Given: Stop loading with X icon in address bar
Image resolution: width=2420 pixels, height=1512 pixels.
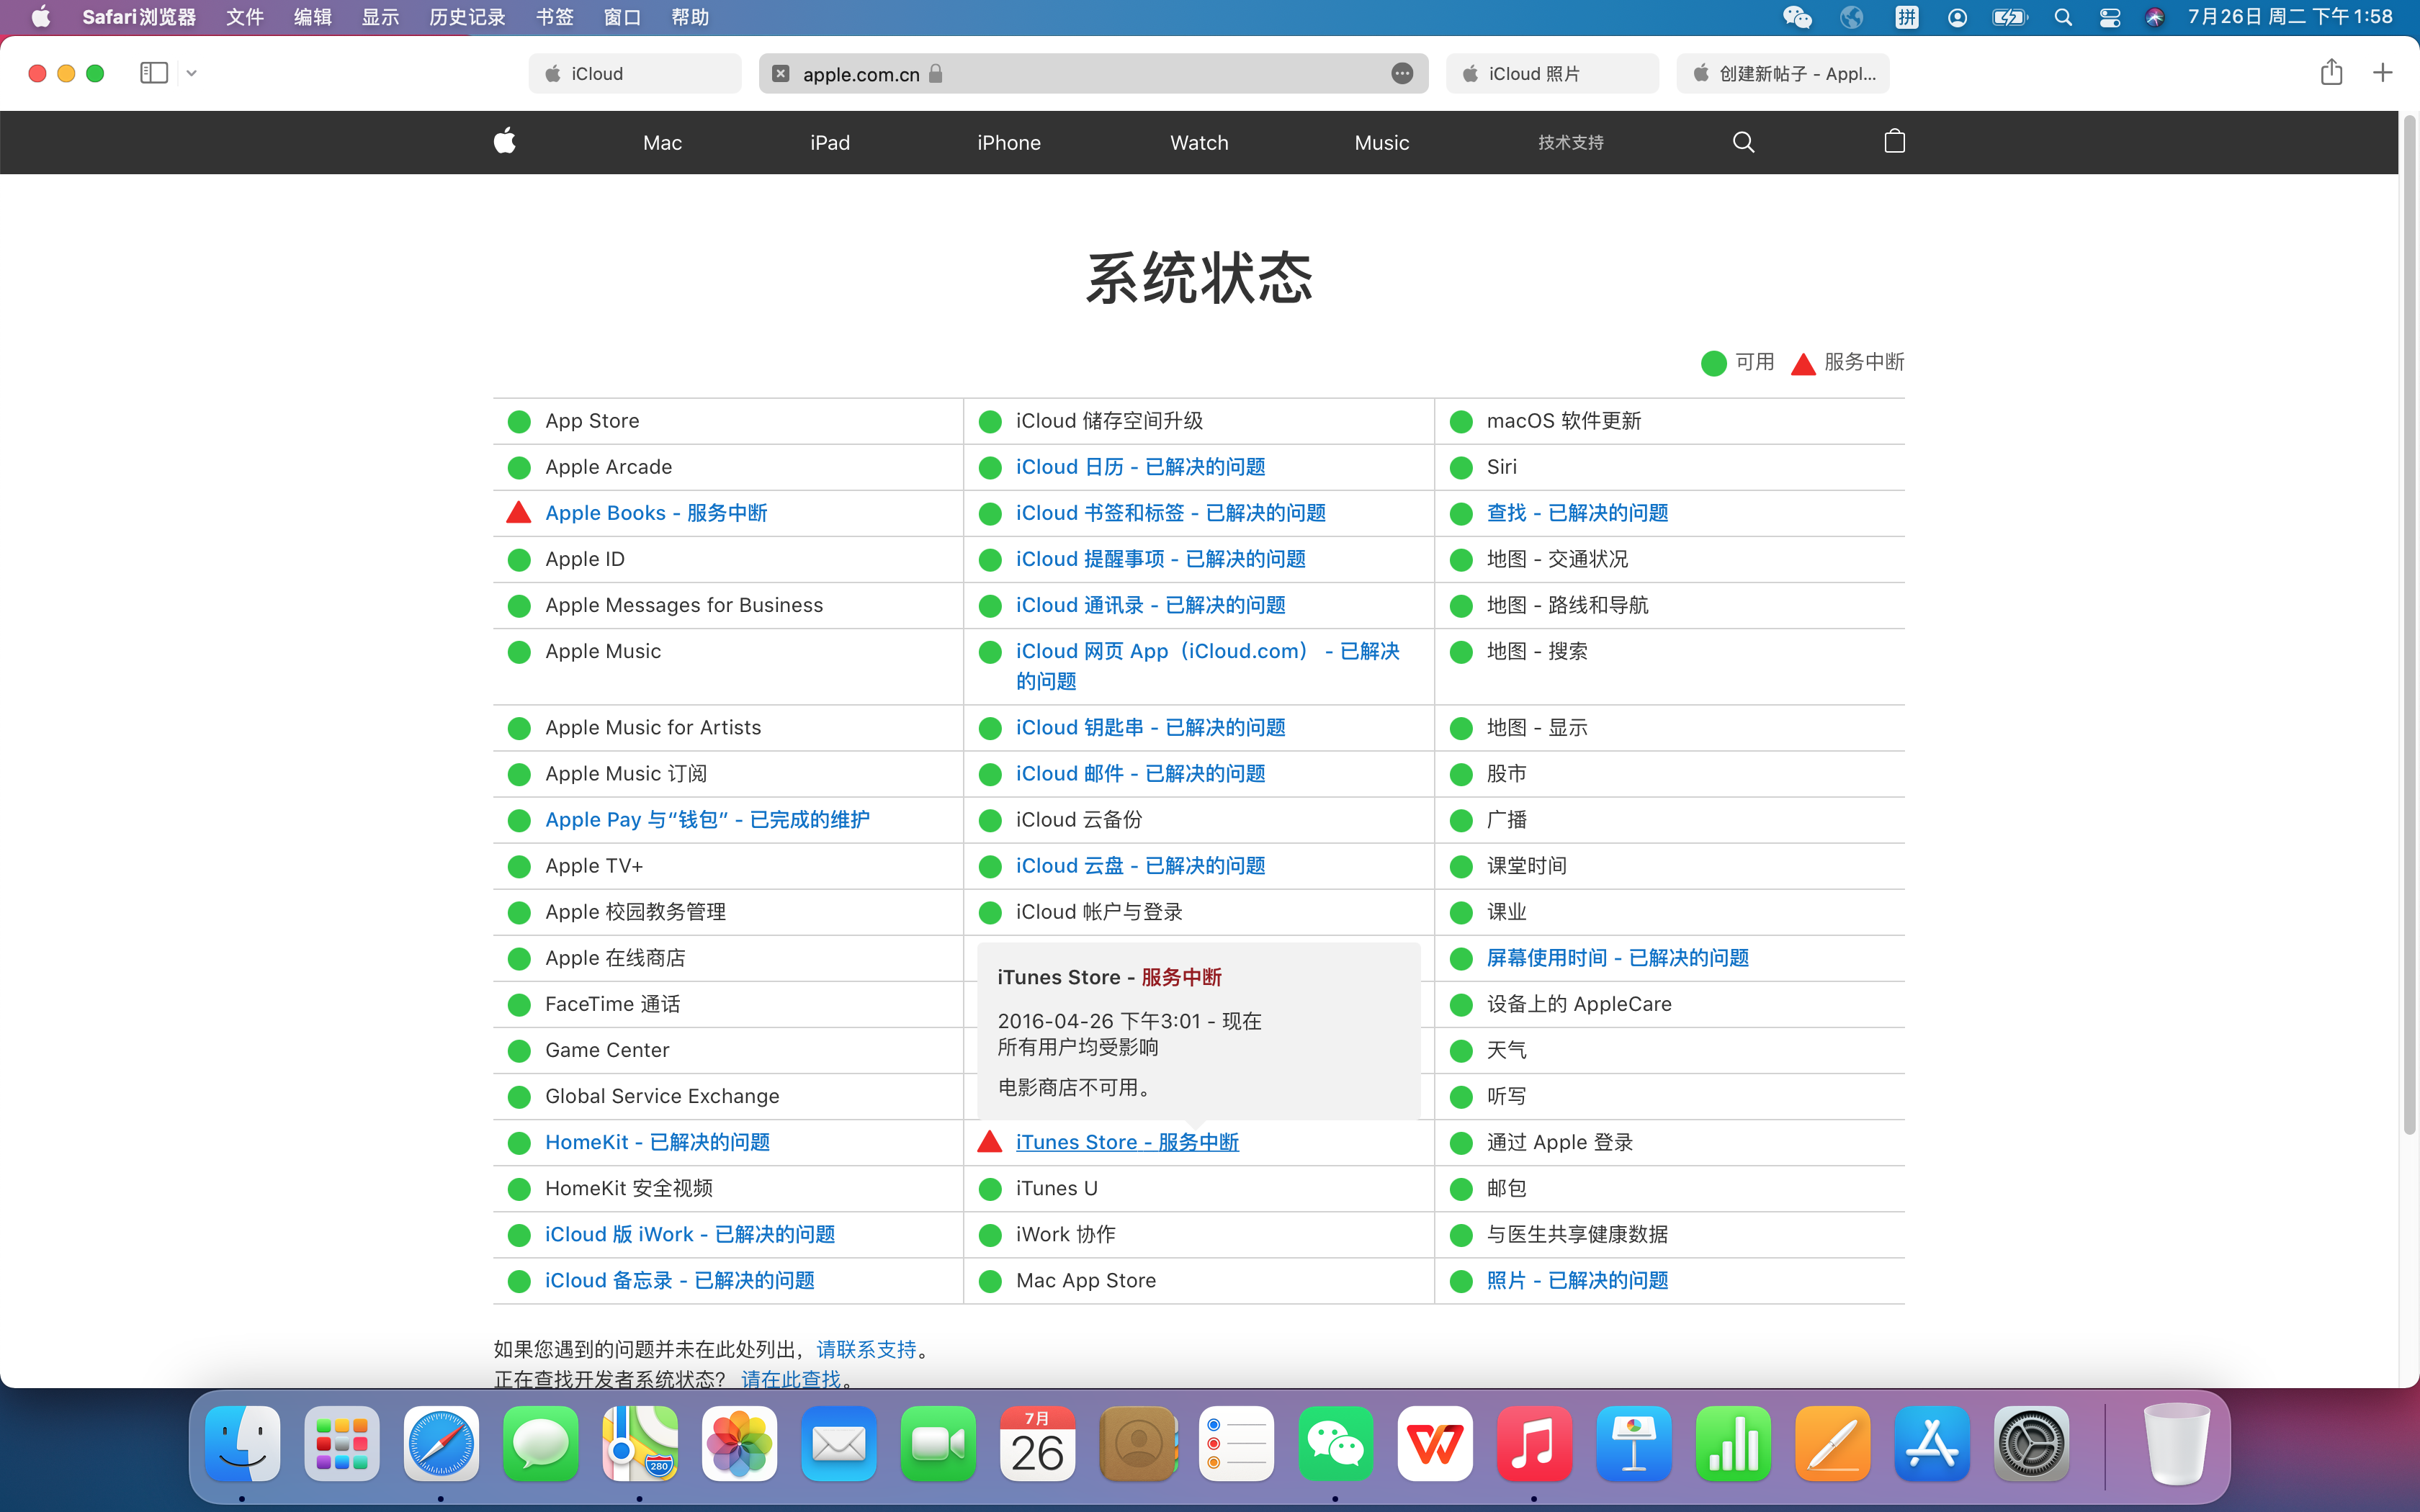Looking at the screenshot, I should point(781,74).
